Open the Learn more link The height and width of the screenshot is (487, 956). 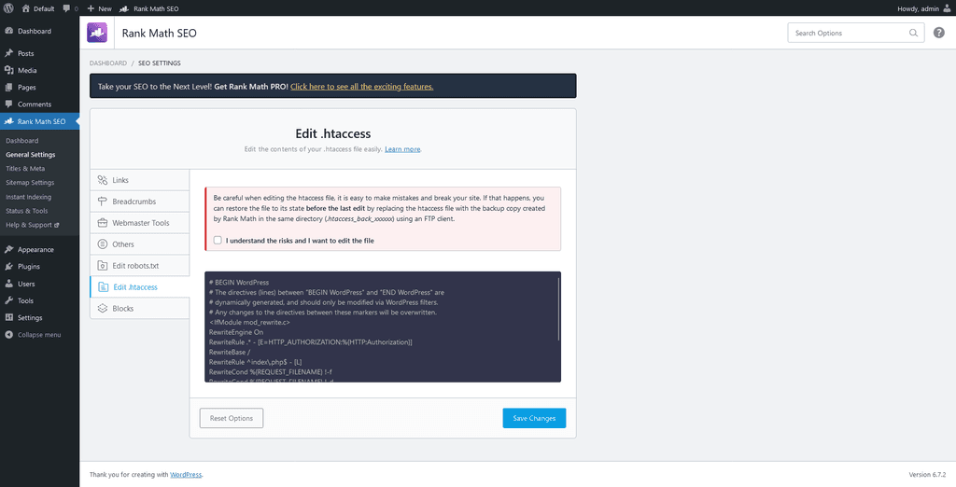(x=402, y=149)
